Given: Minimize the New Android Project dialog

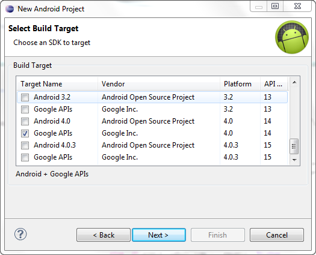Looking at the screenshot, I should point(259,6).
